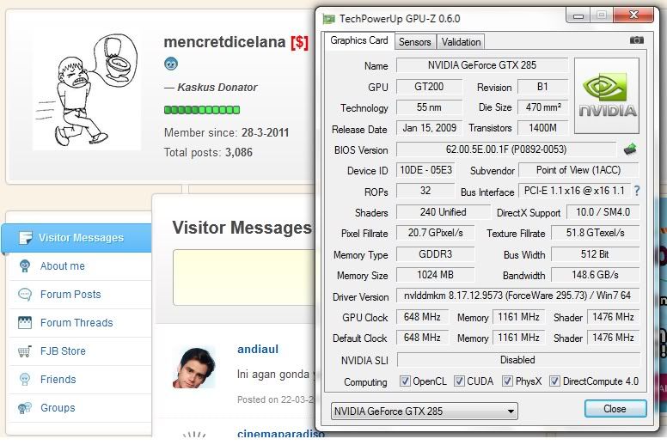Image resolution: width=667 pixels, height=445 pixels.
Task: Click the Subvendor Point of View field
Action: (578, 170)
